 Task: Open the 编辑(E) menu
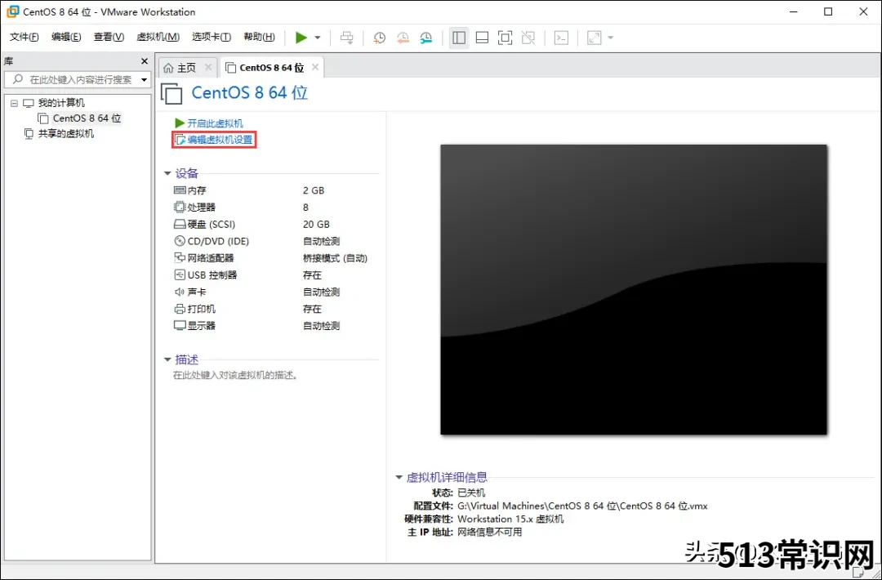(x=66, y=37)
